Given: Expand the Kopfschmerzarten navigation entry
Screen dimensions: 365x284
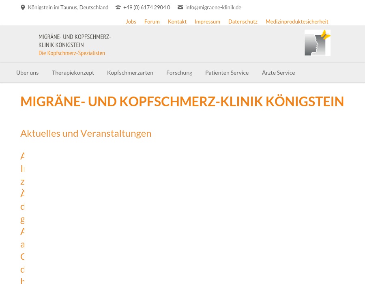Looking at the screenshot, I should (x=130, y=72).
